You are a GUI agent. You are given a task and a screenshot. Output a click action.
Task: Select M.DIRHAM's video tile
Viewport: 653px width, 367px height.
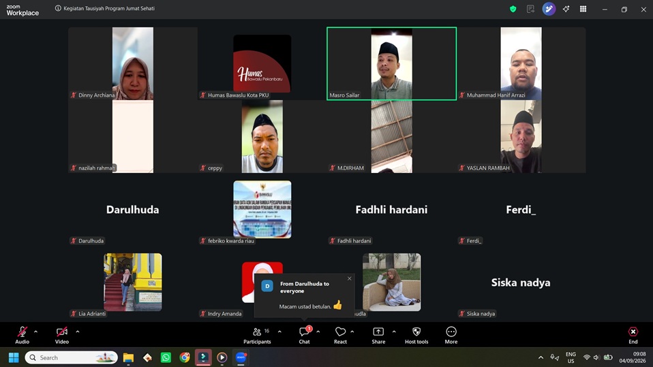coord(391,136)
